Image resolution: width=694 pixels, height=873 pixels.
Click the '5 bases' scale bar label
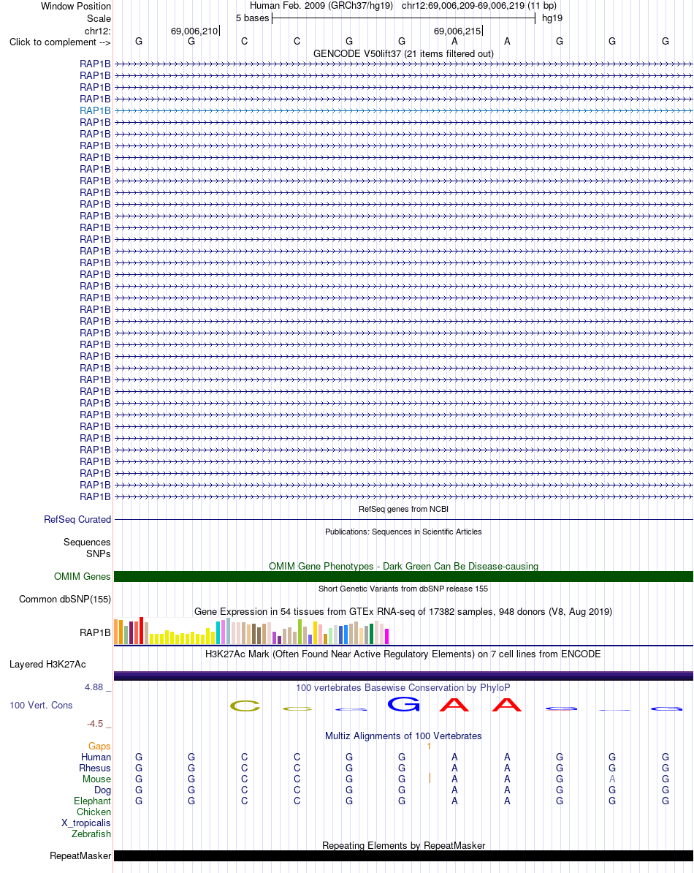pos(253,18)
